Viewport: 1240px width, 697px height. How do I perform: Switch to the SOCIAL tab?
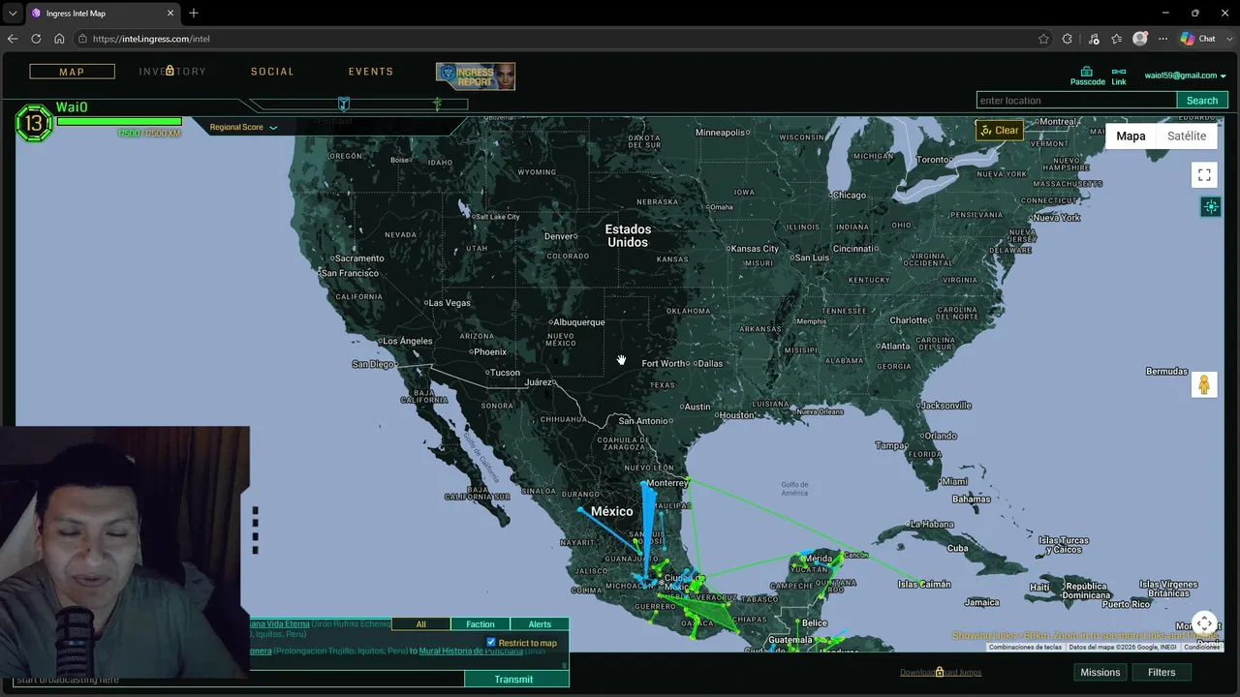(x=272, y=72)
